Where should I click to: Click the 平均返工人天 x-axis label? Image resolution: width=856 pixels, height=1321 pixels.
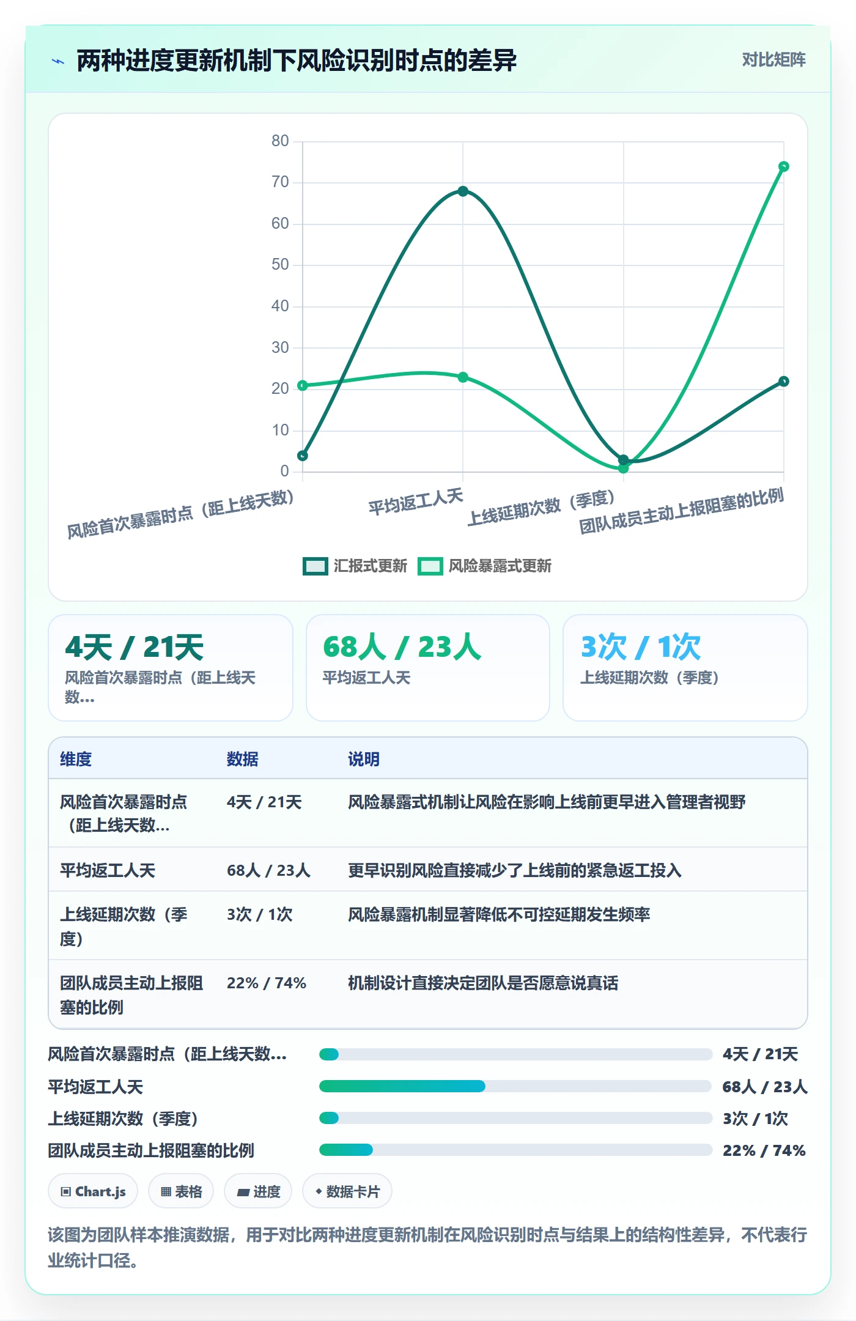point(416,501)
